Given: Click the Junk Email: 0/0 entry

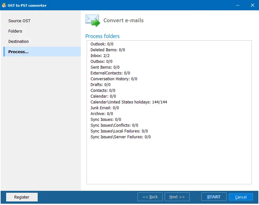Looking at the screenshot, I should [104, 108].
